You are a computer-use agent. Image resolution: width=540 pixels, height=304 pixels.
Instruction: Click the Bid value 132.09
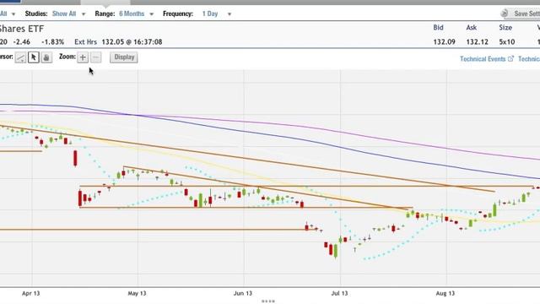pyautogui.click(x=445, y=42)
